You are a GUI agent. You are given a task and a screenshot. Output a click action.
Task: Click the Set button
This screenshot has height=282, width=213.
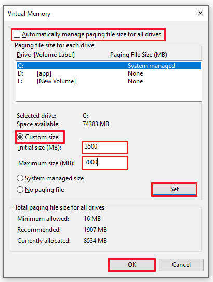coord(174,189)
